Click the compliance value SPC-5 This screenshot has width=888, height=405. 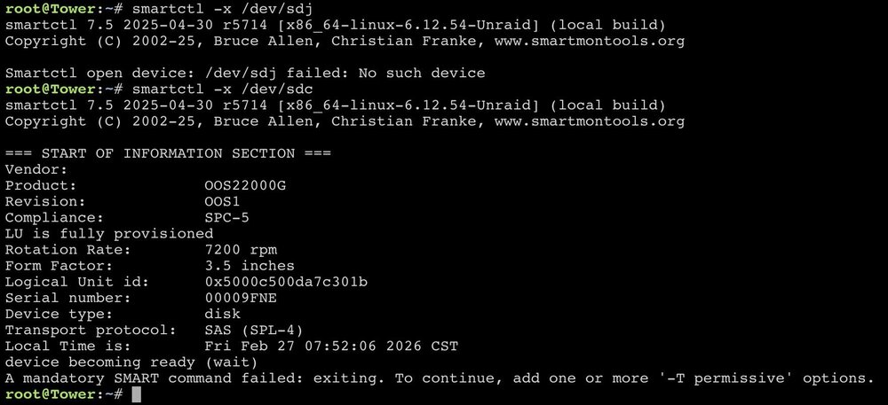pyautogui.click(x=227, y=217)
